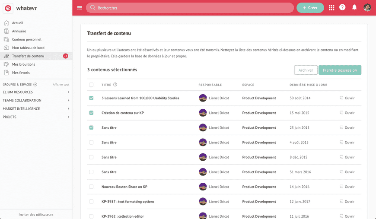Toggle the hamburger menu icon
Image resolution: width=376 pixels, height=219 pixels.
[80, 8]
